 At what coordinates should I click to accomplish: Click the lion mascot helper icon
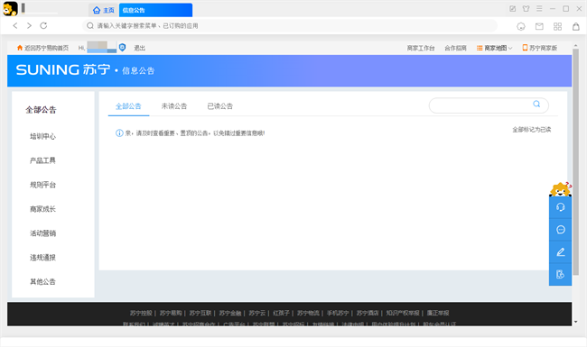(561, 189)
